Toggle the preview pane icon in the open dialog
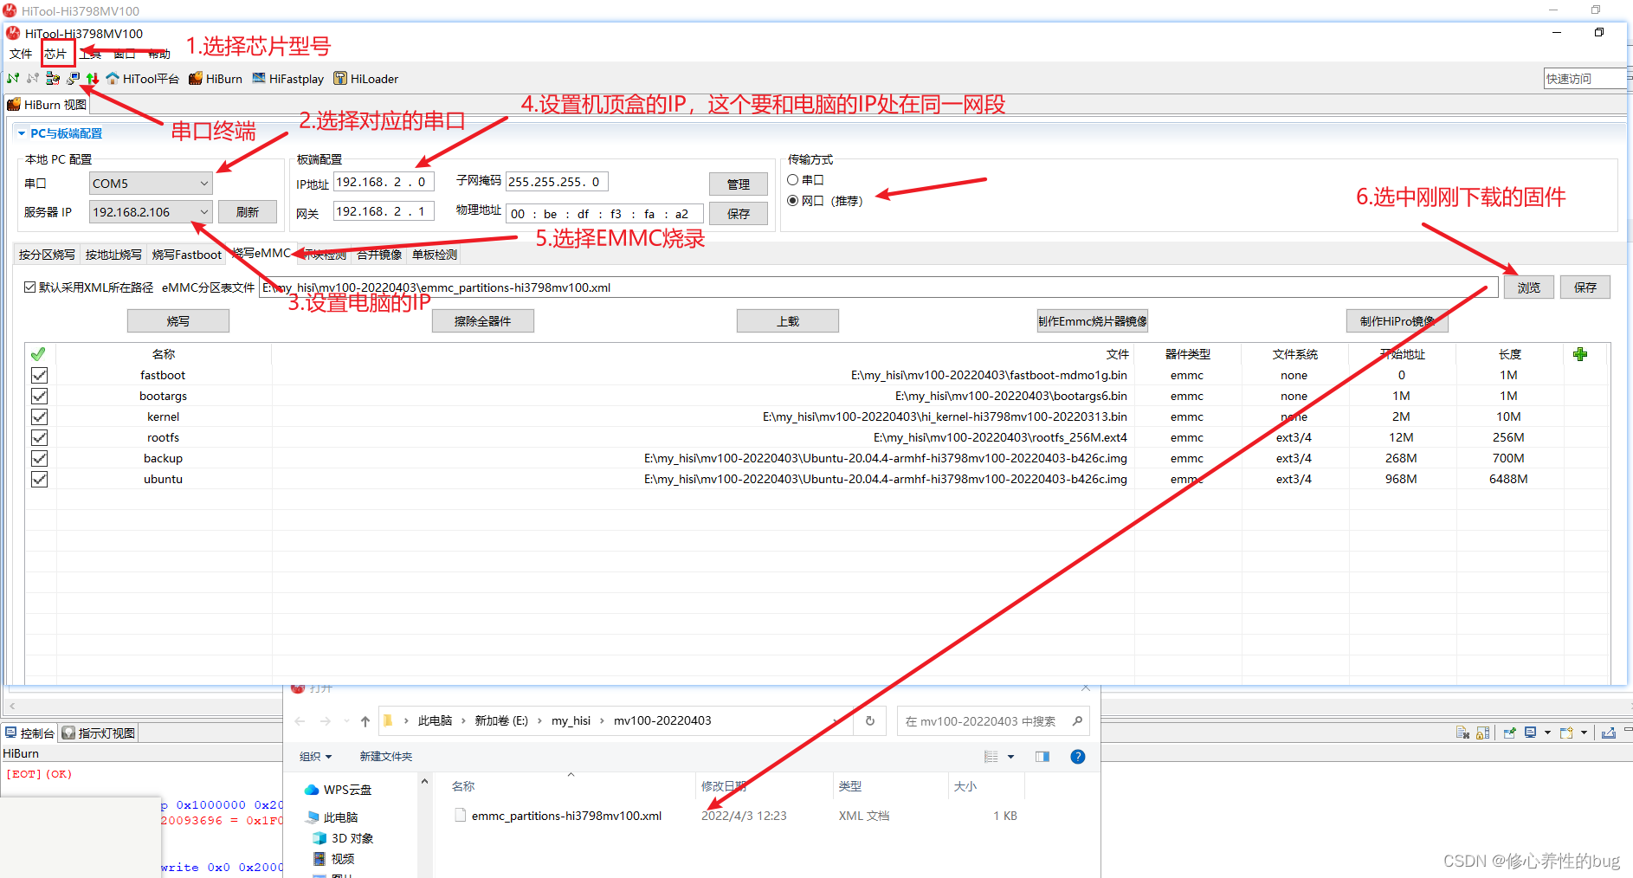This screenshot has width=1633, height=878. [1042, 757]
